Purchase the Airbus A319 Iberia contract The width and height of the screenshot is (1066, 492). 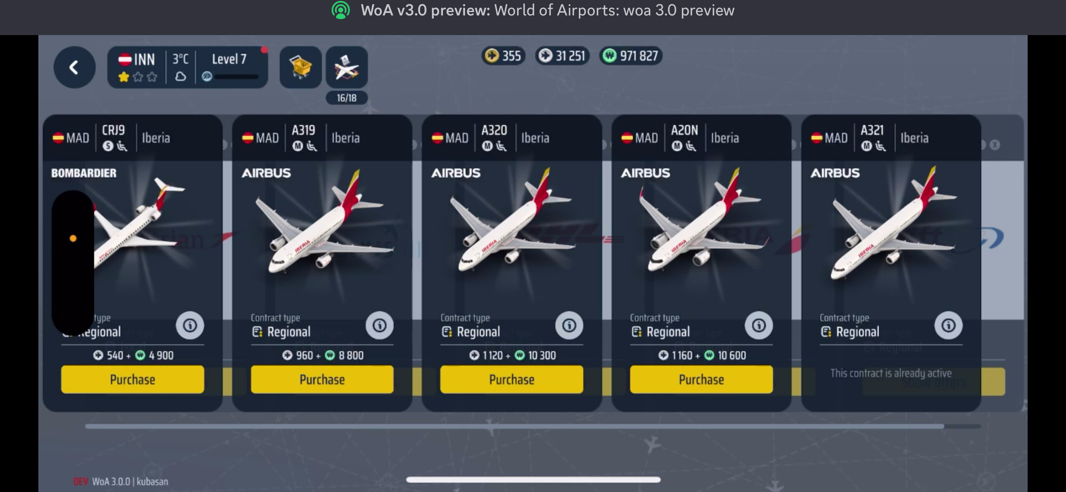(x=322, y=379)
